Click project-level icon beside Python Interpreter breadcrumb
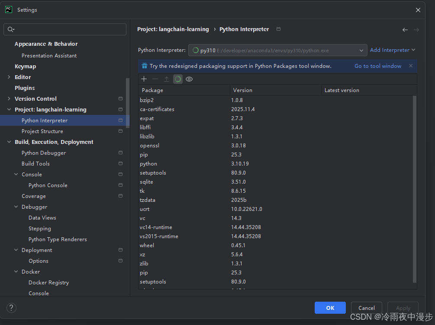This screenshot has height=325, width=435. point(279,29)
